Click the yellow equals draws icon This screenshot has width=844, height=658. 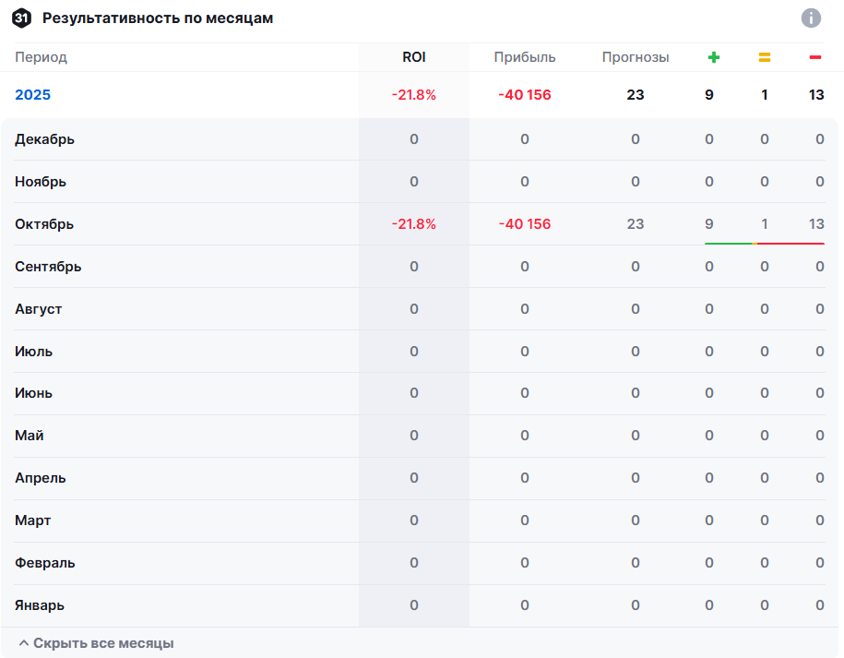coord(764,57)
